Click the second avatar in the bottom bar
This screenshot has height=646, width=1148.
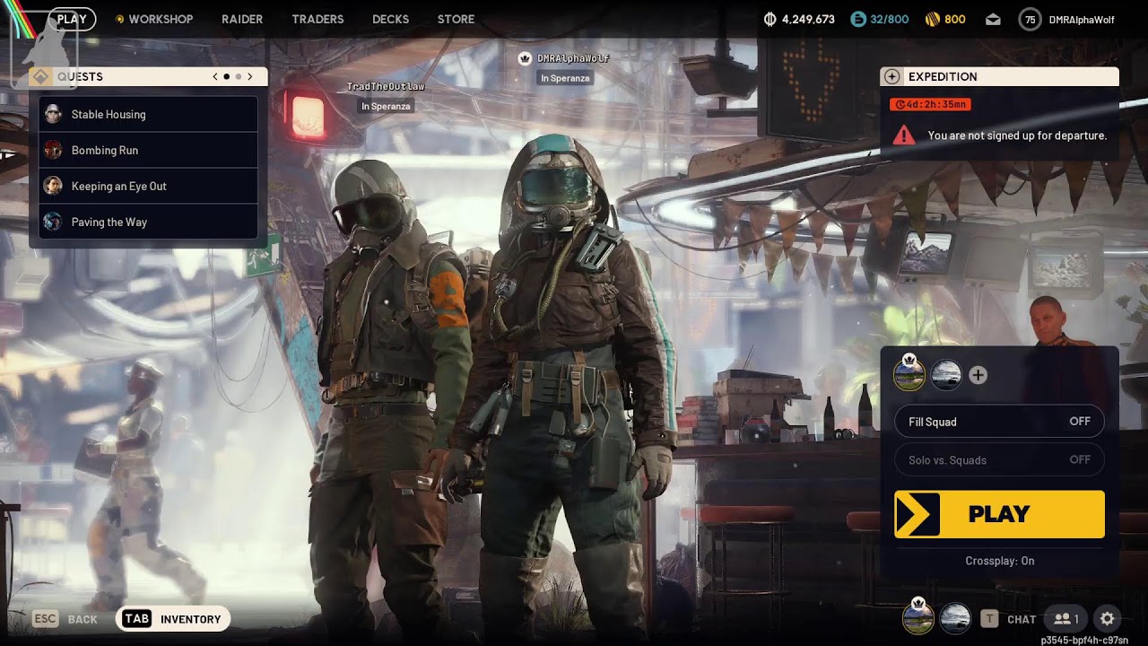click(x=955, y=618)
